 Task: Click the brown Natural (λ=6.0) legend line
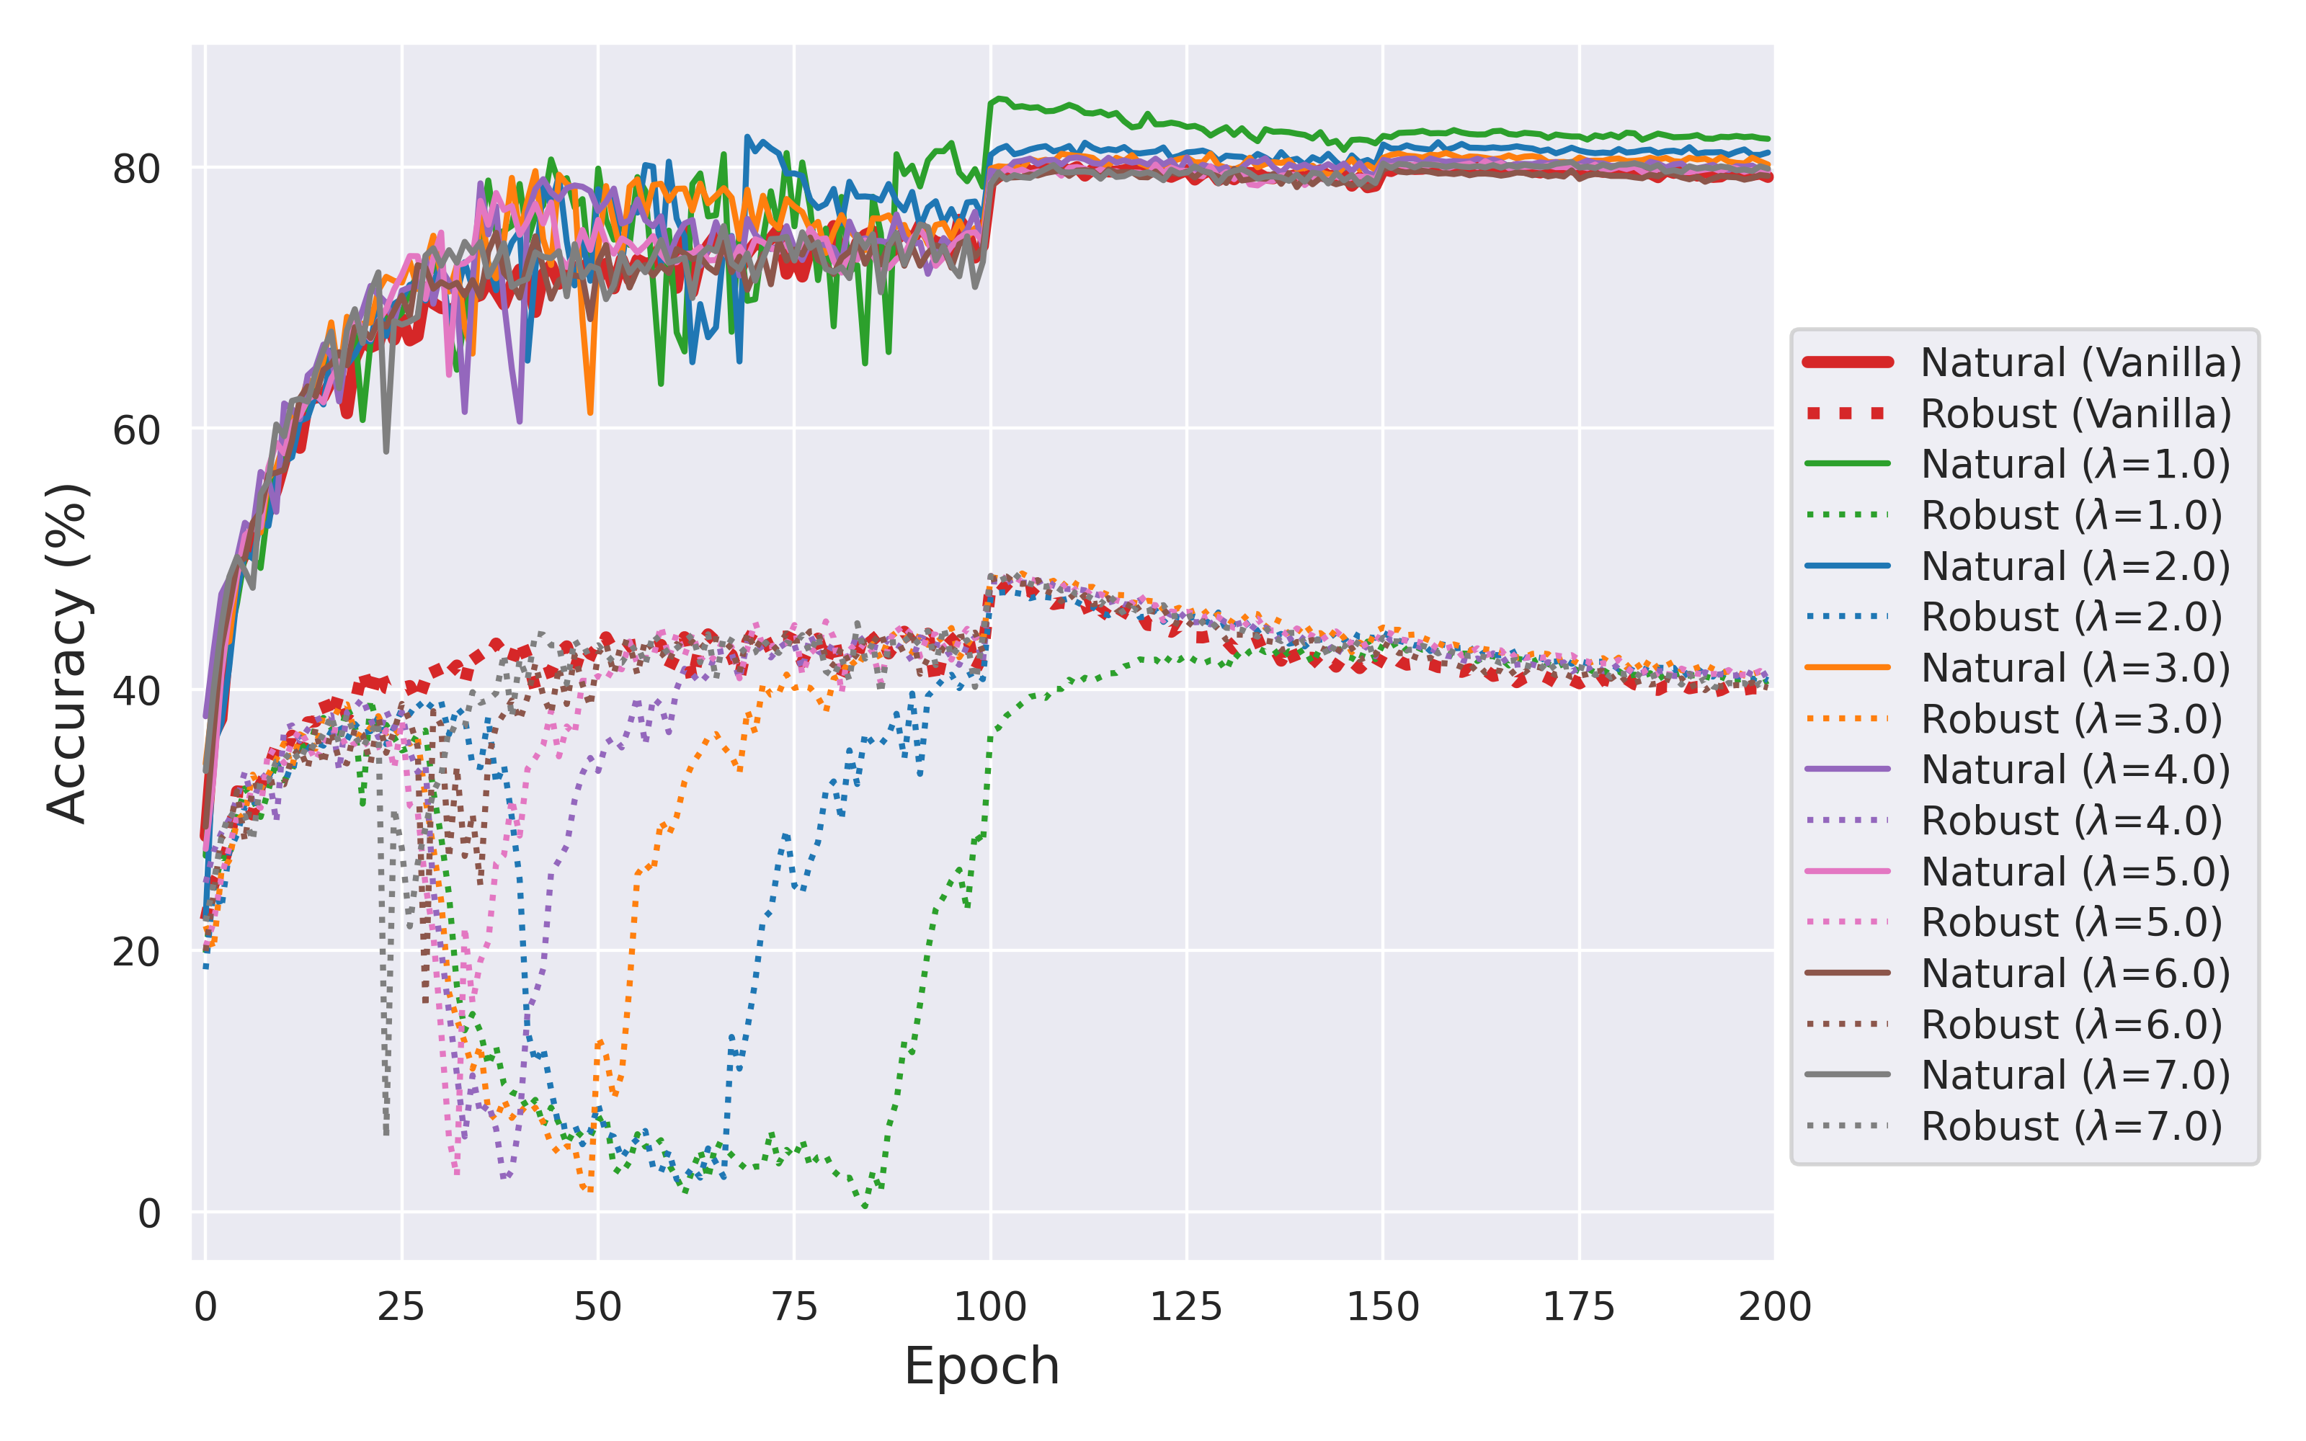pos(1847,973)
